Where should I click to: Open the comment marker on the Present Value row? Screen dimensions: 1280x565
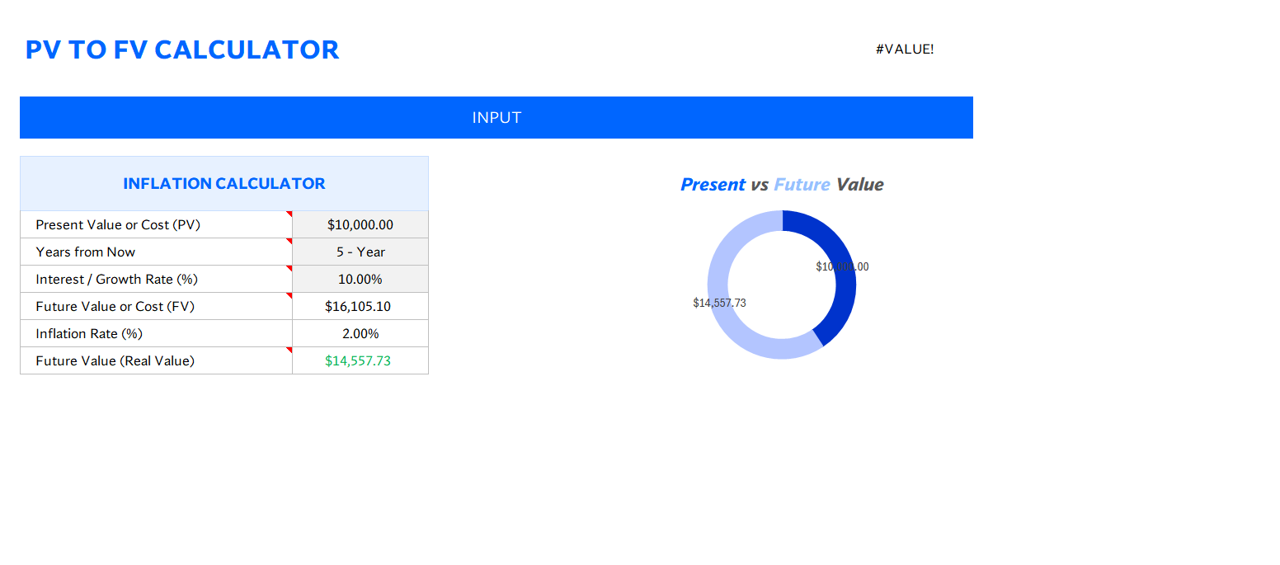pyautogui.click(x=289, y=214)
